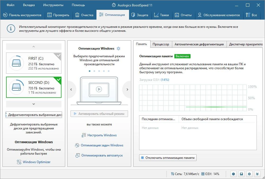The width and height of the screenshot is (265, 179).
Task: Click the SECOND (D:) drive icon
Action: (16, 87)
